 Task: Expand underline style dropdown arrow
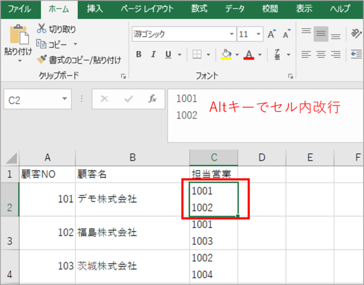179,55
